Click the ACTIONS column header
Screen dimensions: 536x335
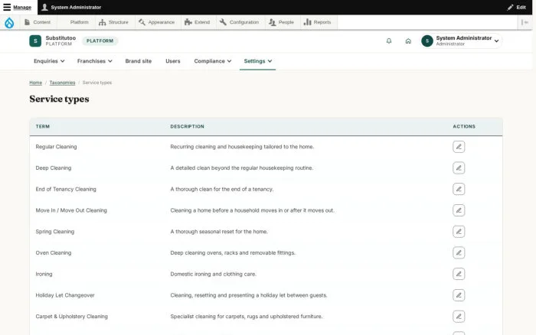point(464,126)
